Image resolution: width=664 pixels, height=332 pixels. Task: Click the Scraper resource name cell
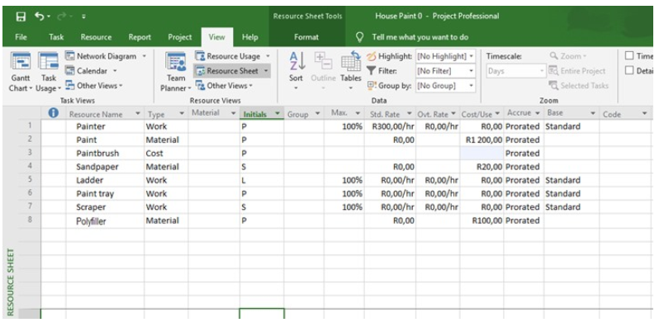(105, 207)
